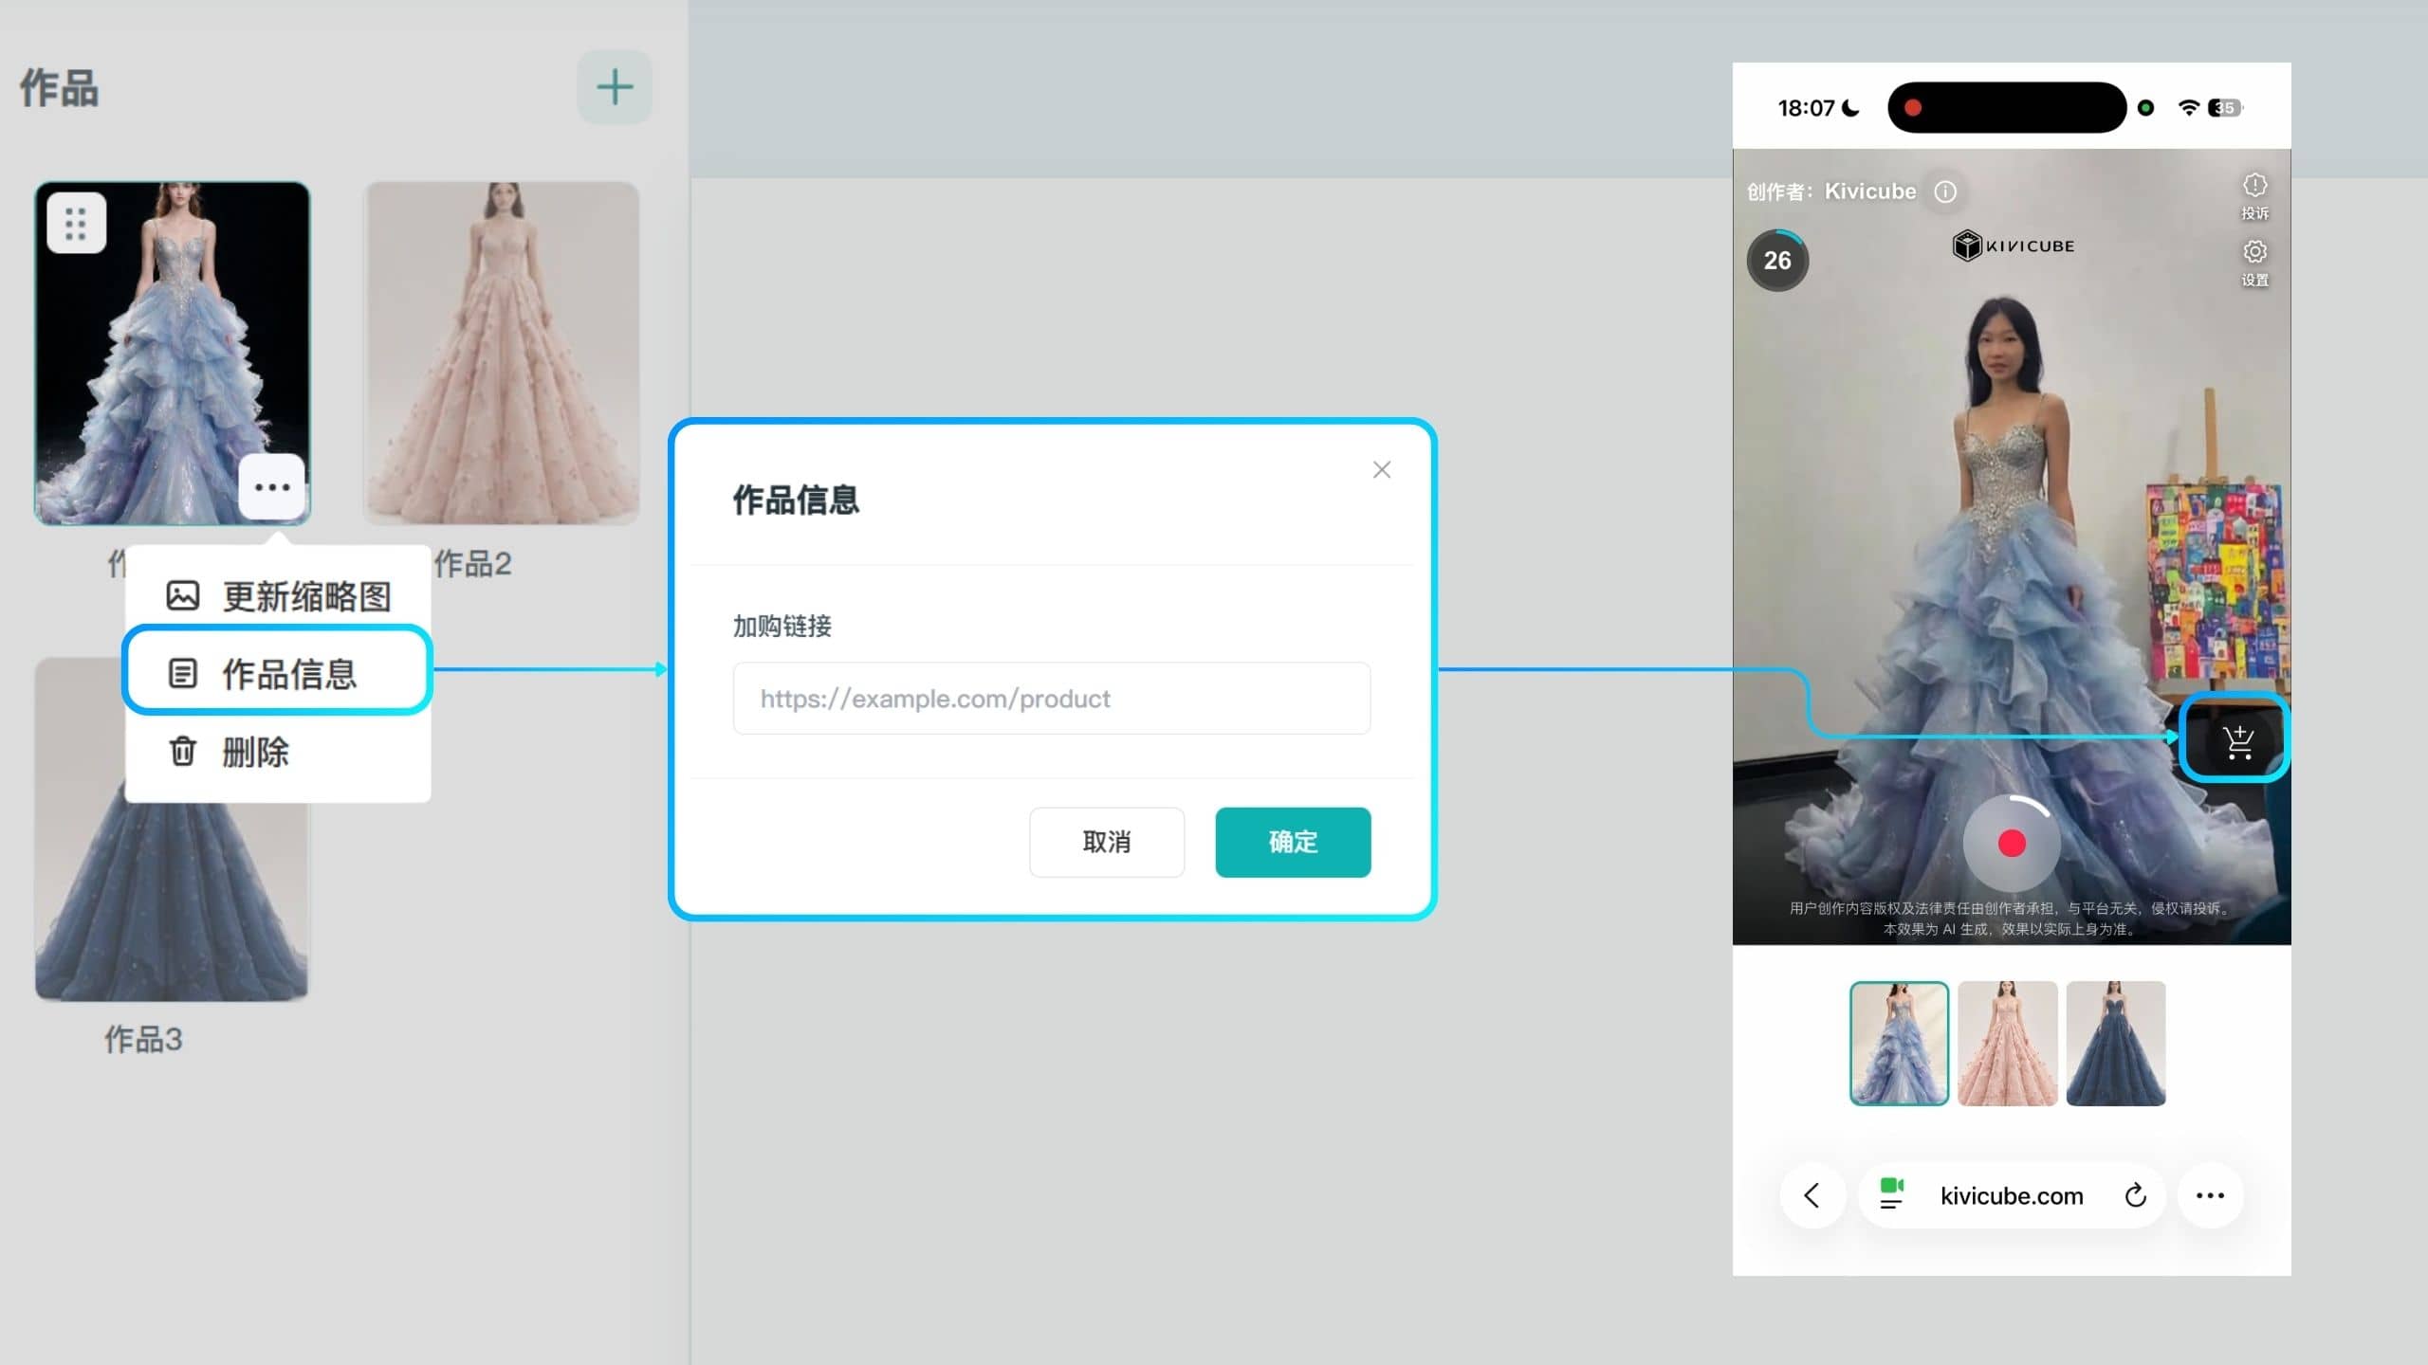Pick the pink dress in the phone carousel
This screenshot has height=1365, width=2428.
[2007, 1043]
